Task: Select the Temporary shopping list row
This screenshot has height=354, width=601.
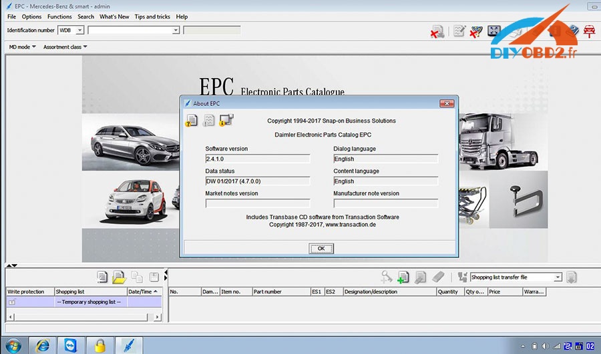Action: [x=84, y=302]
